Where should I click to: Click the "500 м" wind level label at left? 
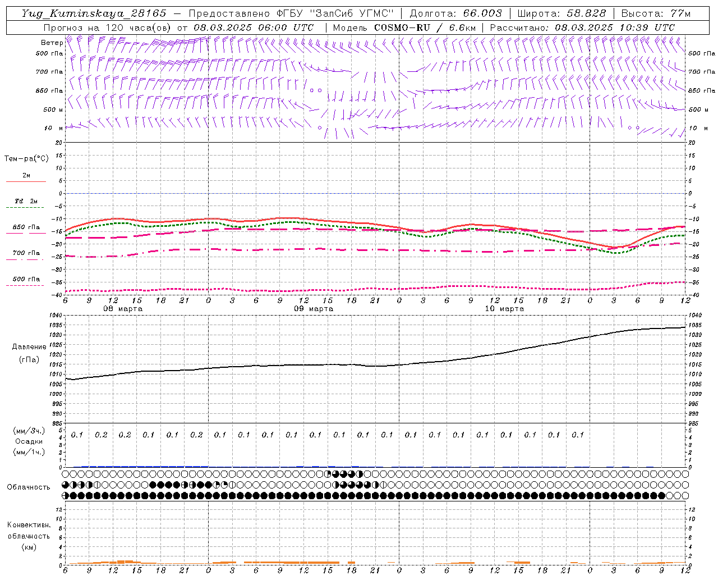pyautogui.click(x=53, y=109)
